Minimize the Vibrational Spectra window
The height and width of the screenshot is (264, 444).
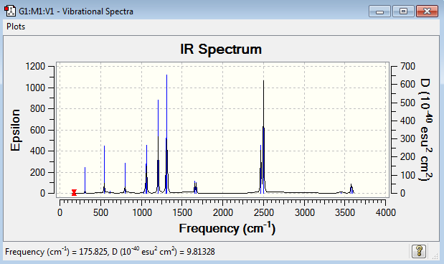point(379,11)
